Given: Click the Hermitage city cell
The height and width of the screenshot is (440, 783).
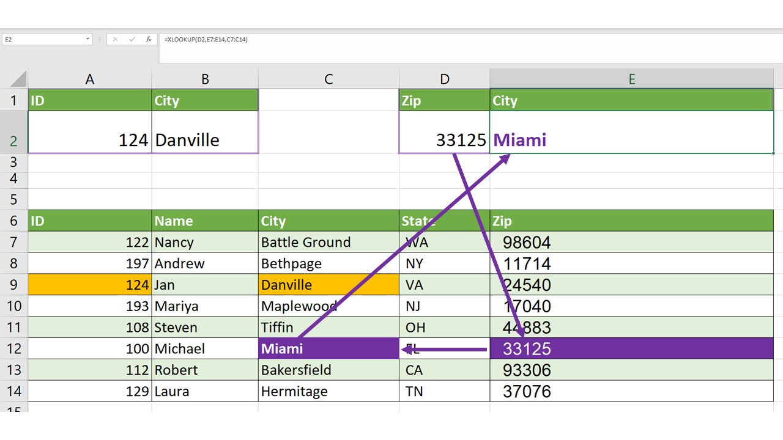Looking at the screenshot, I should (x=328, y=391).
